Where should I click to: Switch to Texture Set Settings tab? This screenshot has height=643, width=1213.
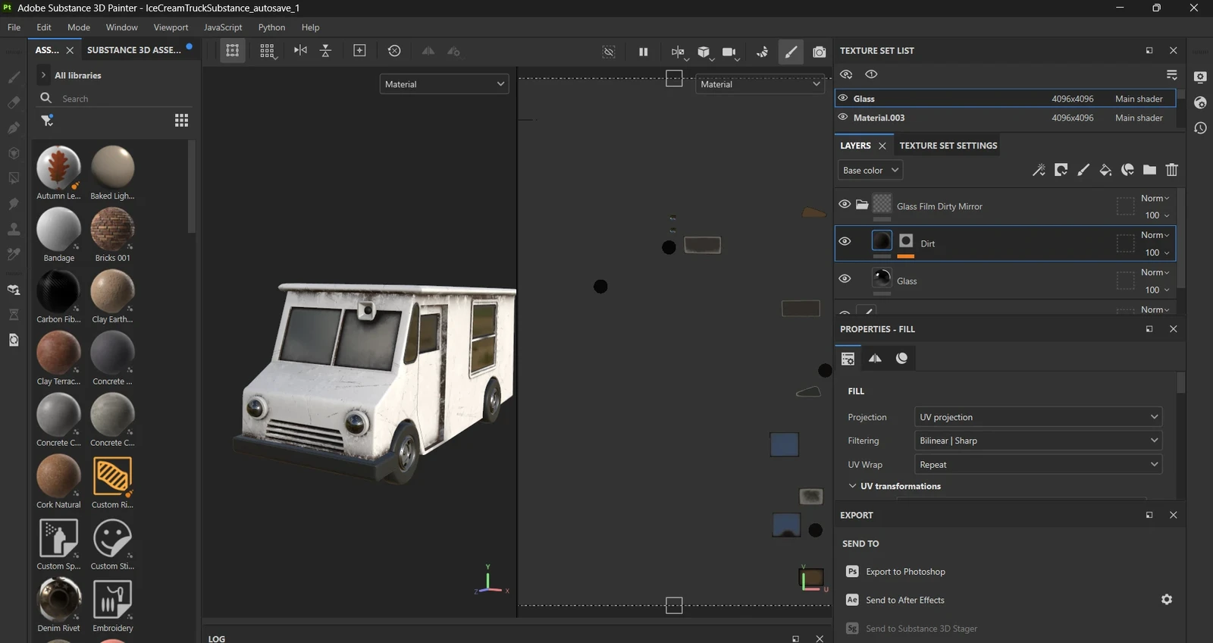(948, 146)
